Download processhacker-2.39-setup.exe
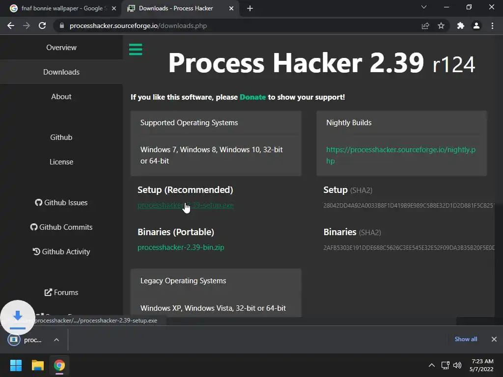Viewport: 503px width, 377px height. tap(185, 205)
